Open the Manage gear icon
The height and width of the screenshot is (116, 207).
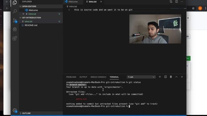pos(15,111)
